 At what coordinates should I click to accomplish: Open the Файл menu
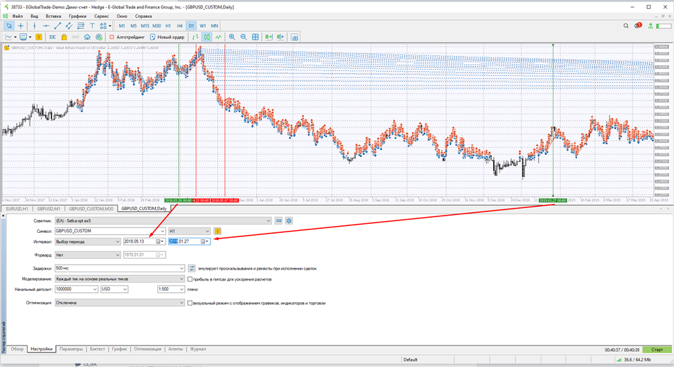click(17, 17)
